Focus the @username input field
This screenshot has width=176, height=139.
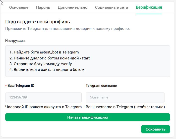click(125, 97)
